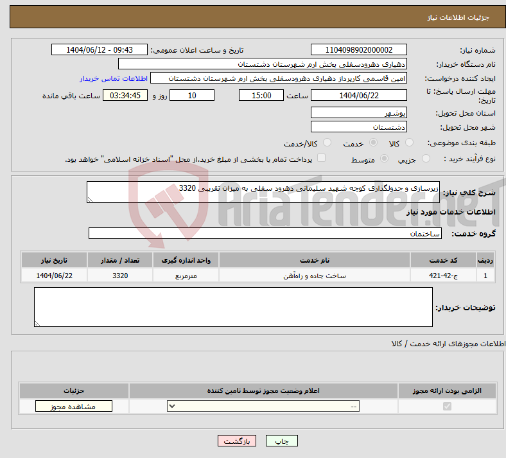
Task: Click the remaining time field 03:34:45
Action: 125,95
